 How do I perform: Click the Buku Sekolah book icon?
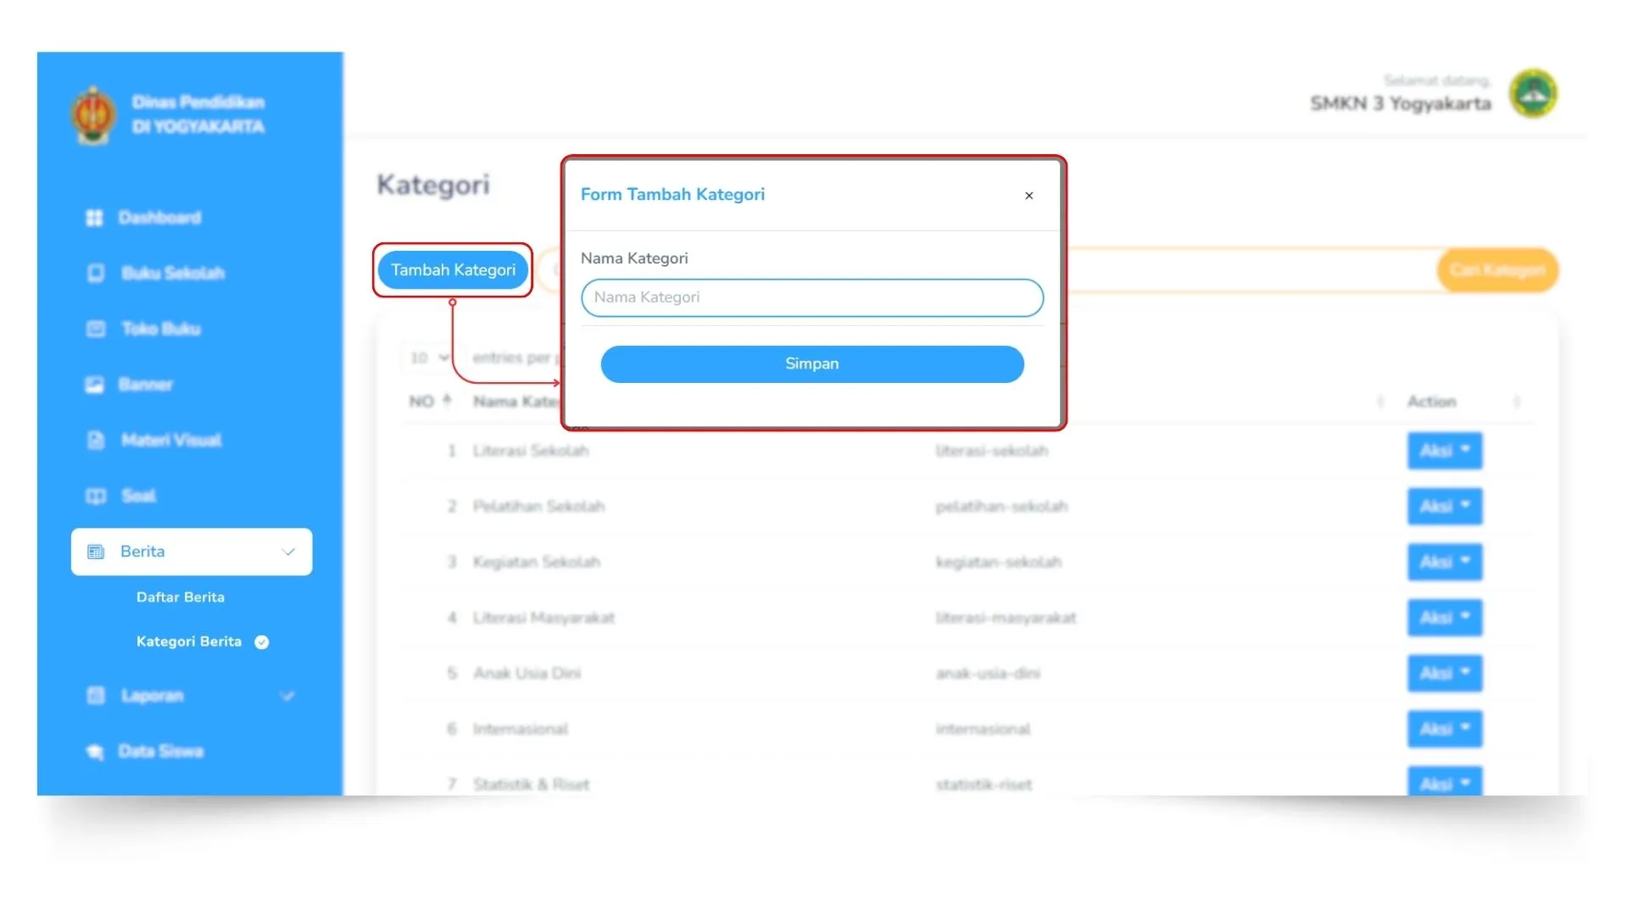point(96,273)
